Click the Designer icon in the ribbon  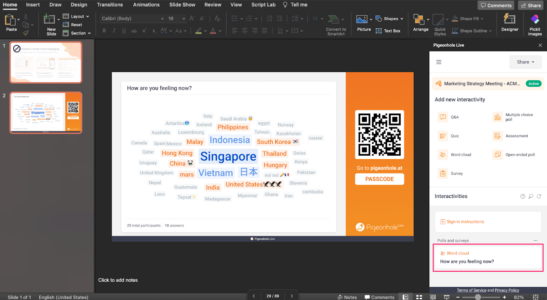coord(509,23)
